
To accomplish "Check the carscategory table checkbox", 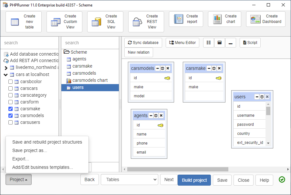I will pyautogui.click(x=11, y=95).
